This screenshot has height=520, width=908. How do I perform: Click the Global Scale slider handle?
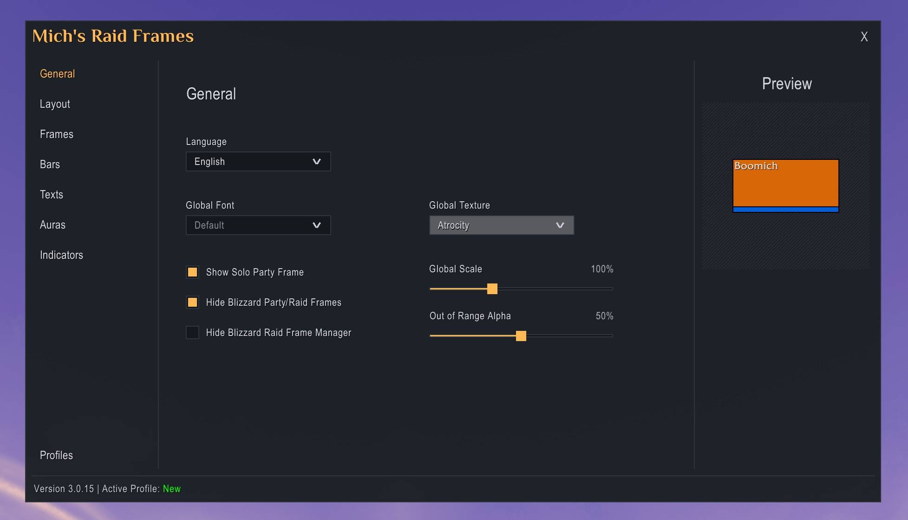pos(492,289)
